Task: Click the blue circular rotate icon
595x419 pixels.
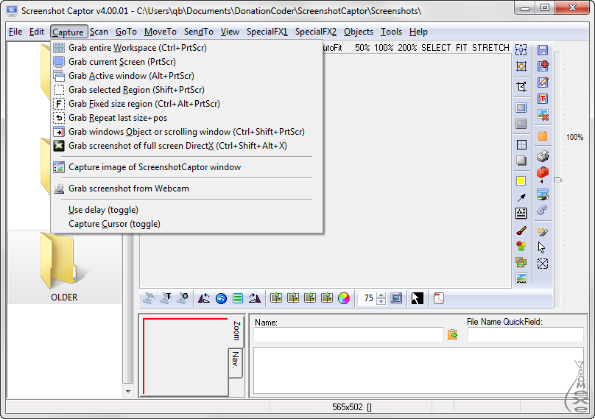Action: point(221,299)
